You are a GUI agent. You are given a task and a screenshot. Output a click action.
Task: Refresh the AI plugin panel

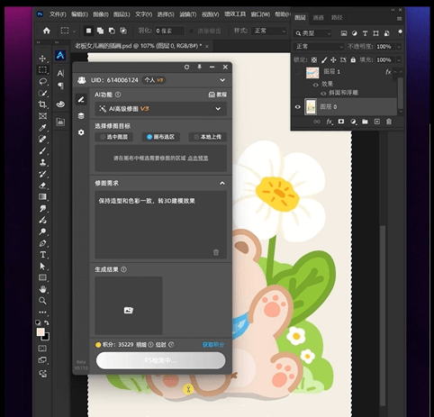186,67
